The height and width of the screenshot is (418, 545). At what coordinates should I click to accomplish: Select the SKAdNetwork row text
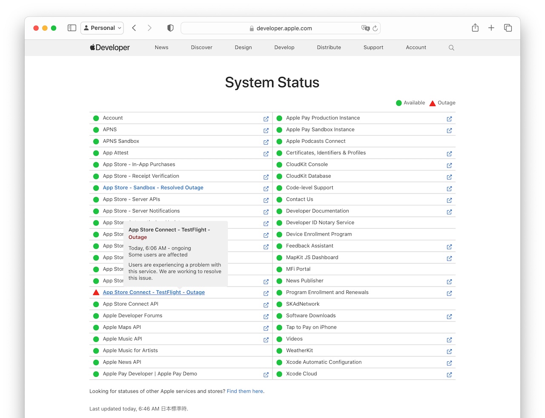pos(303,304)
